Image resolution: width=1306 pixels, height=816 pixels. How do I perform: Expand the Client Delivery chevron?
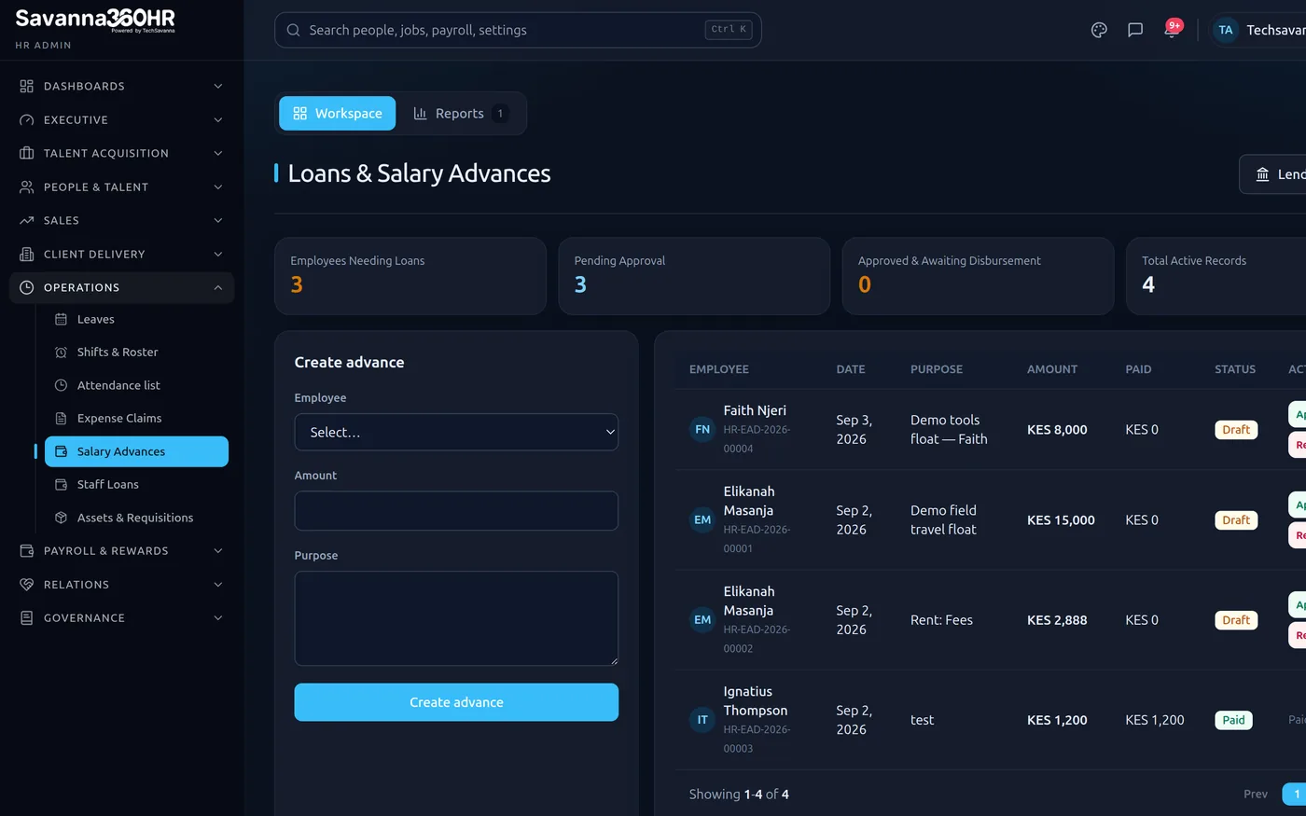pos(217,254)
